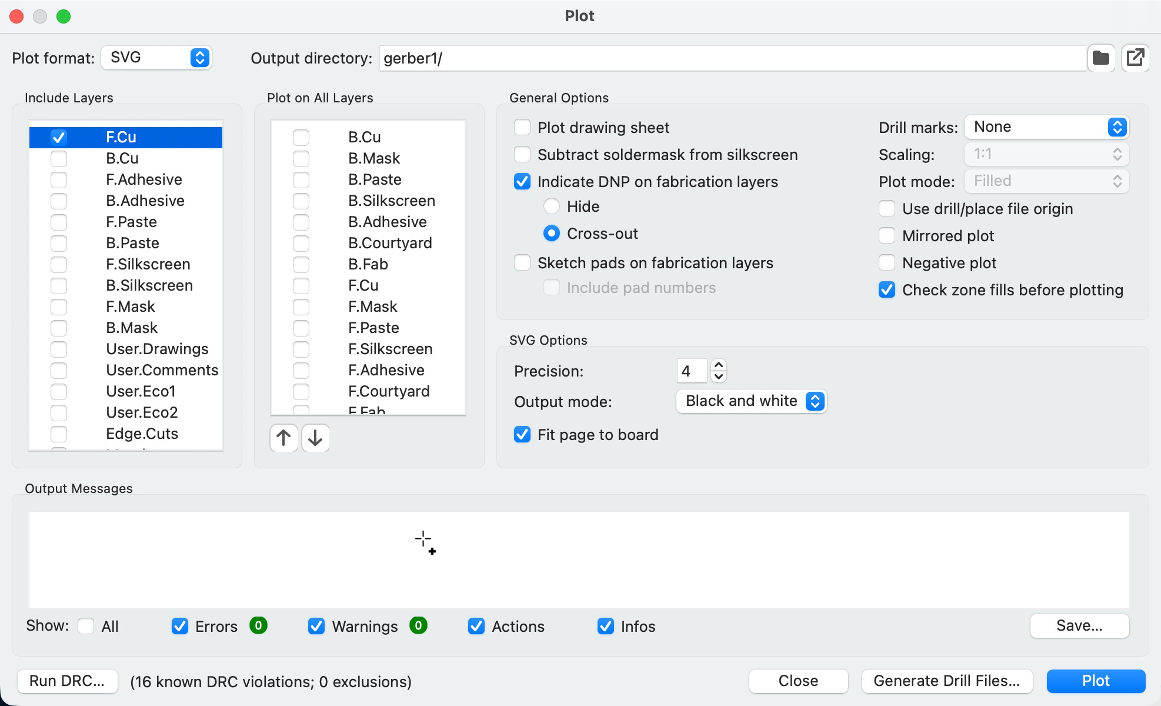Select F.Courtyard in Plot on All Layers
This screenshot has width=1161, height=706.
click(388, 391)
